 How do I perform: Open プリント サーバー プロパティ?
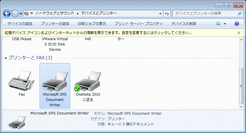pos(139,23)
